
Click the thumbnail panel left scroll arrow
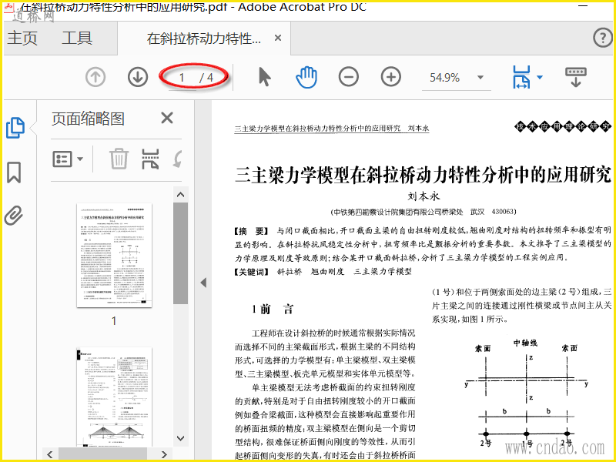pyautogui.click(x=50, y=454)
